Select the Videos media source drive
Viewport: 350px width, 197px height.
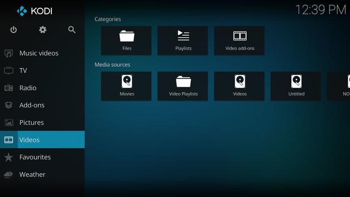click(x=239, y=86)
